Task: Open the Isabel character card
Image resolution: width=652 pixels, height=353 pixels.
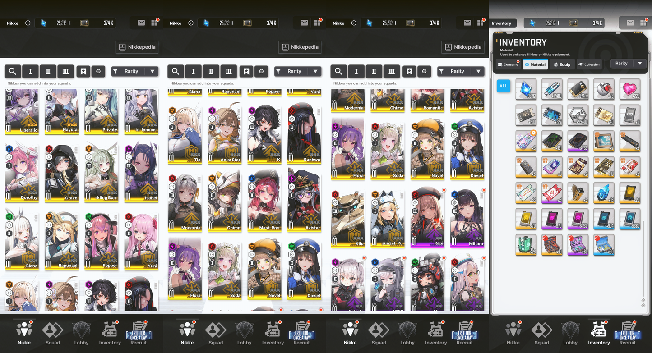Action: (x=141, y=172)
